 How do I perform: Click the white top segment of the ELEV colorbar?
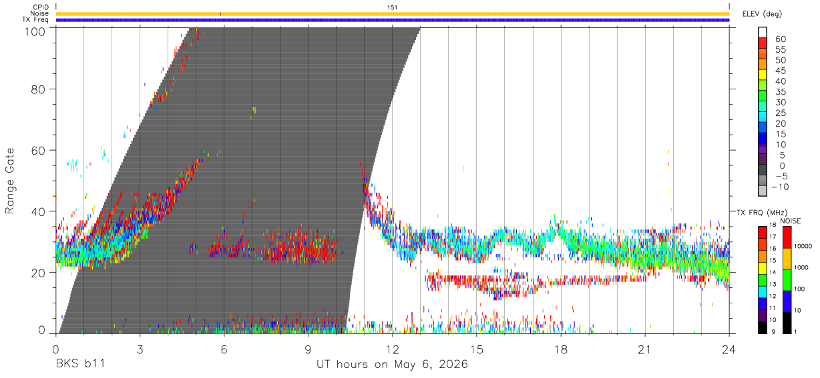click(x=763, y=33)
